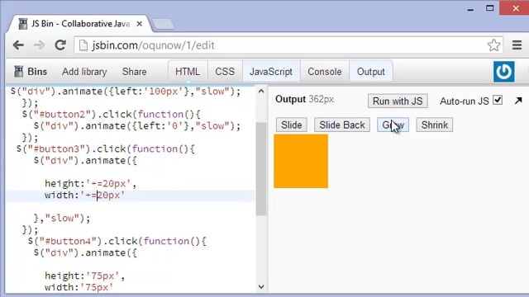The width and height of the screenshot is (529, 297).
Task: Click the blue power account icon
Action: [x=503, y=72]
